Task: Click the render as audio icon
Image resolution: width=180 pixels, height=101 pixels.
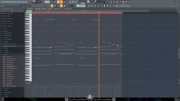Action: click(126, 2)
